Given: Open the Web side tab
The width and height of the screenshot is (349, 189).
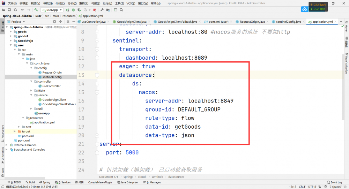Looking at the screenshot, I should tap(3, 172).
